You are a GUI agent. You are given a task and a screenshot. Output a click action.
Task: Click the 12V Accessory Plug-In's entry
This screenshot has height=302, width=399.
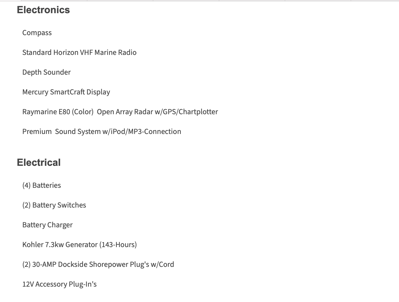coord(59,284)
